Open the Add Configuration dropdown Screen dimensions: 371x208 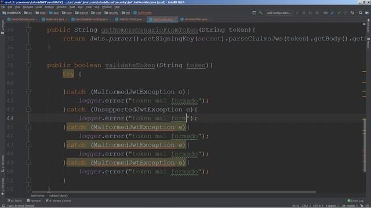coord(279,13)
